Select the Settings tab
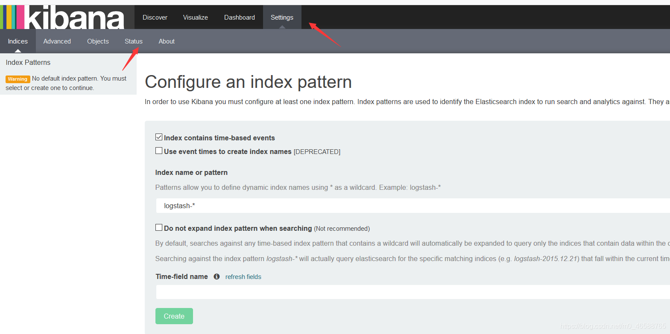 pos(282,17)
